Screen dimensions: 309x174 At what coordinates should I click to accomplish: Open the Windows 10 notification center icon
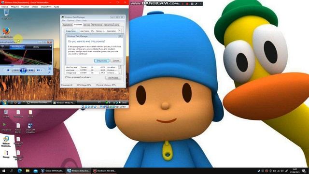coord(304,171)
